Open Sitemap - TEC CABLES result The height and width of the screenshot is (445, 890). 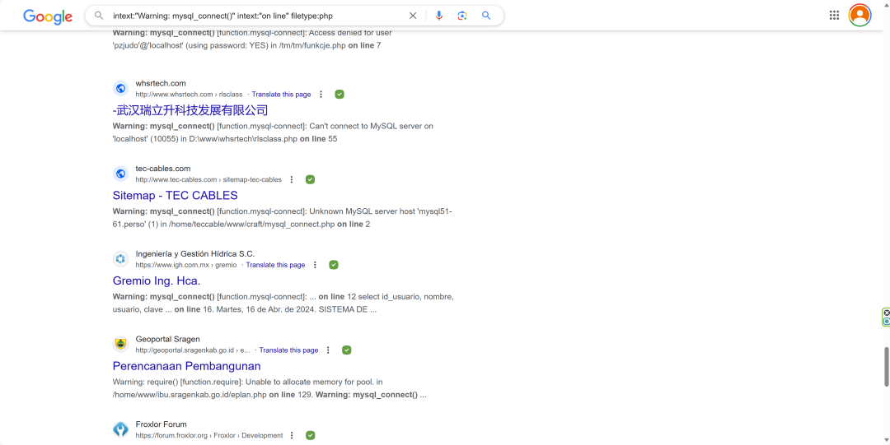[x=175, y=196]
